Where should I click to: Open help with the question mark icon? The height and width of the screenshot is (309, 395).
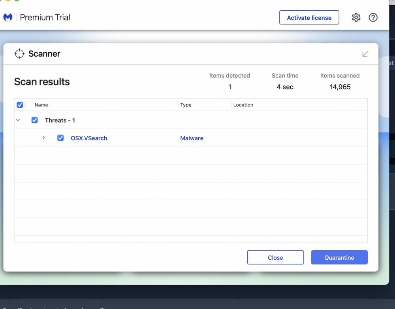coord(373,17)
